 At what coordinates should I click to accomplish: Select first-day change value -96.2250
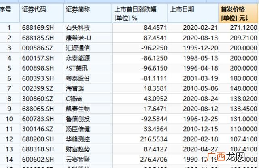154,48
